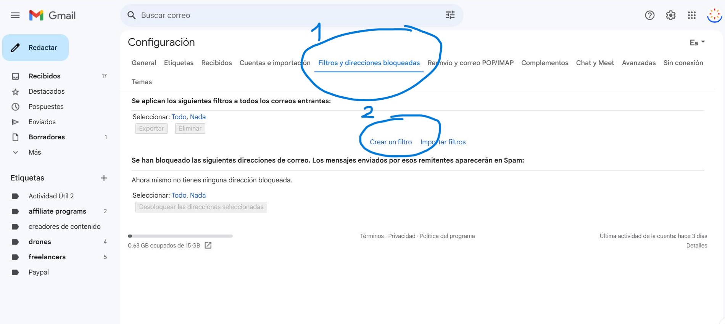Open the Complementos settings tab

(545, 63)
